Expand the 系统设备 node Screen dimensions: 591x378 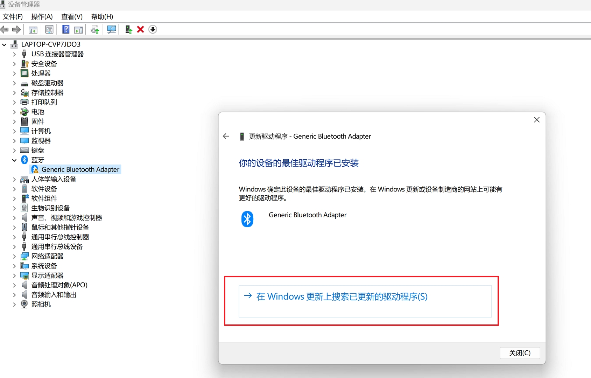coord(14,266)
